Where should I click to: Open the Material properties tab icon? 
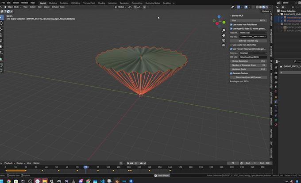click(x=276, y=125)
